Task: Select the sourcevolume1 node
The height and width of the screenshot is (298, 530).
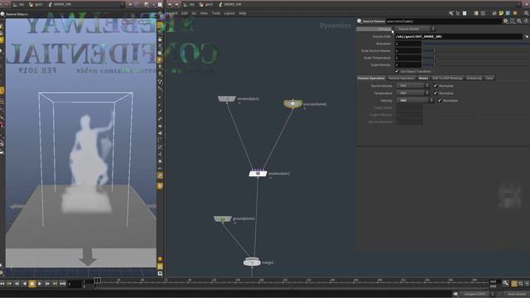Action: [292, 103]
